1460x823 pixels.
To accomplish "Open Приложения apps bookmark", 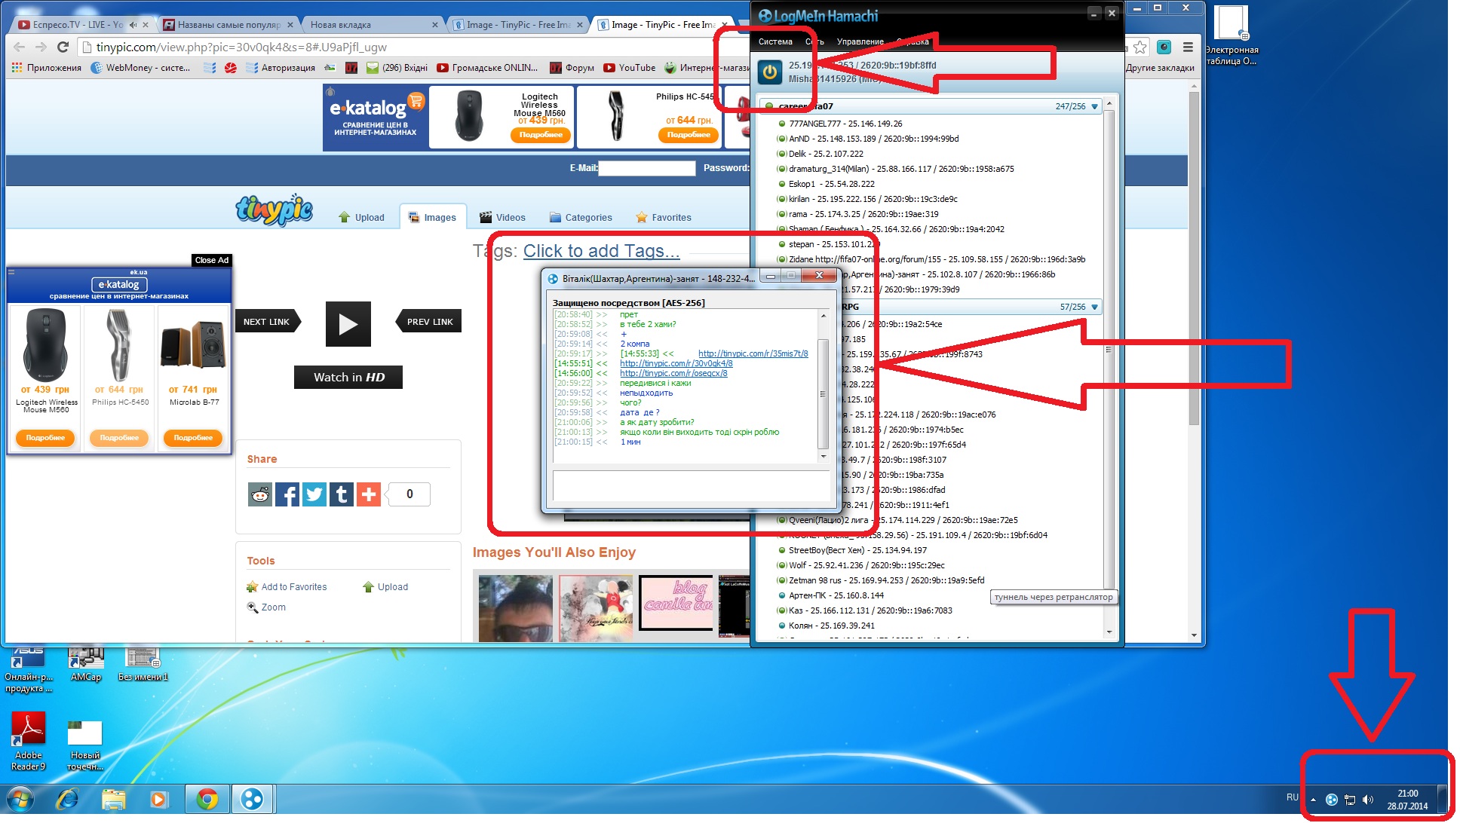I will (x=46, y=68).
